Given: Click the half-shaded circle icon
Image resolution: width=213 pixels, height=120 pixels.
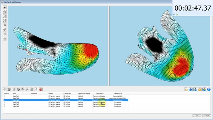Looking at the screenshot, I should click(x=18, y=89).
